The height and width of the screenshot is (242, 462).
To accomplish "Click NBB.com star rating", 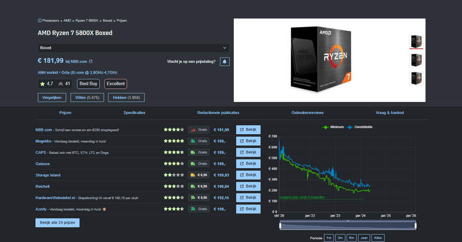I will [x=174, y=130].
